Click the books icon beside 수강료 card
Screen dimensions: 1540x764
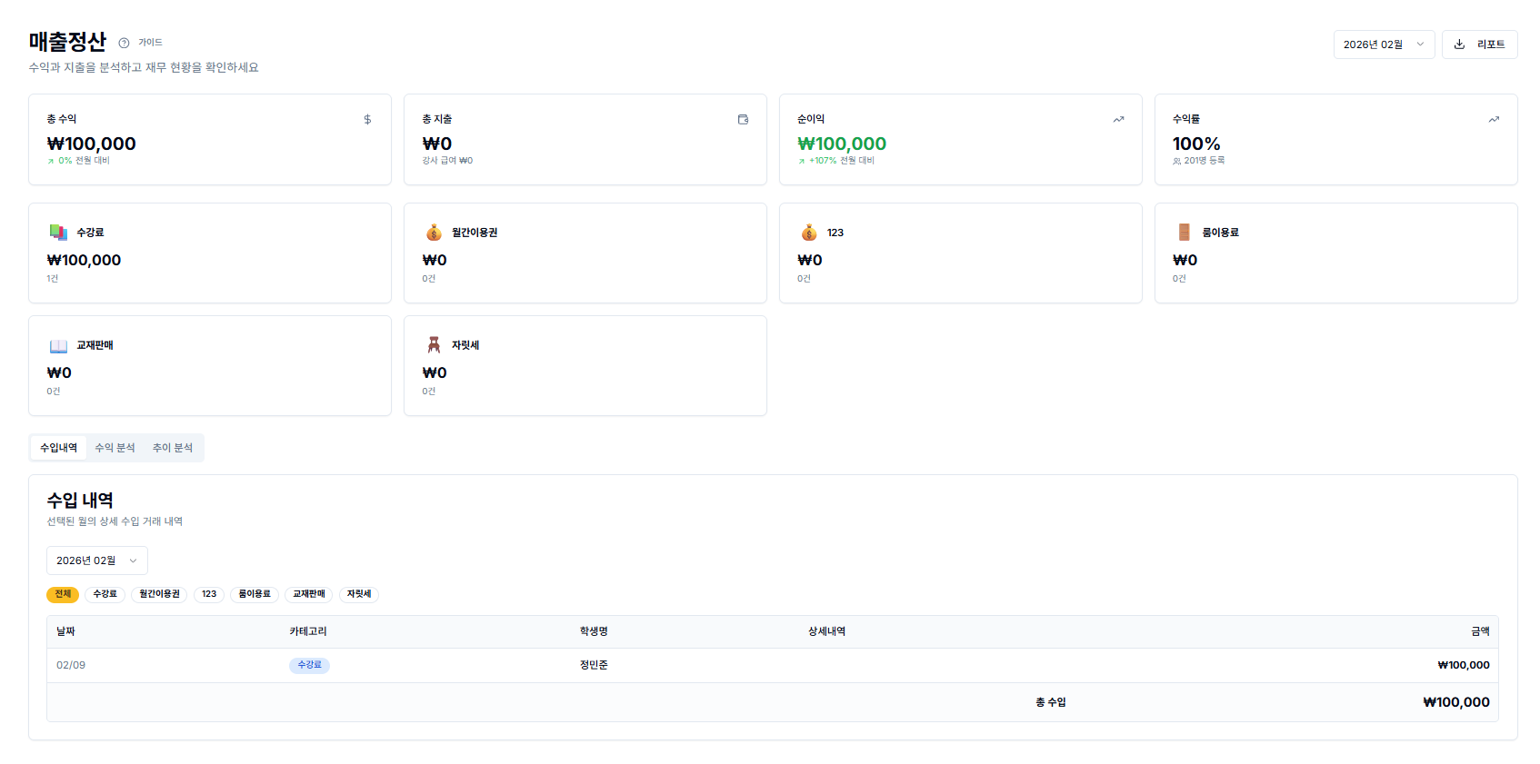click(x=58, y=233)
